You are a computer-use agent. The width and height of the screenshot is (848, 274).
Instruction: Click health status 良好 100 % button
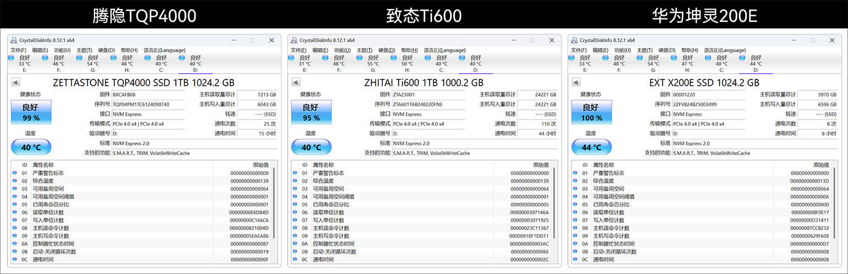(592, 112)
